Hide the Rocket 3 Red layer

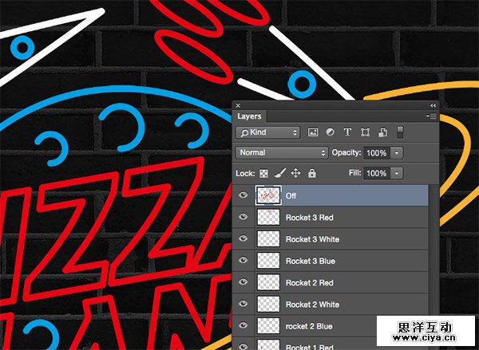coord(243,217)
